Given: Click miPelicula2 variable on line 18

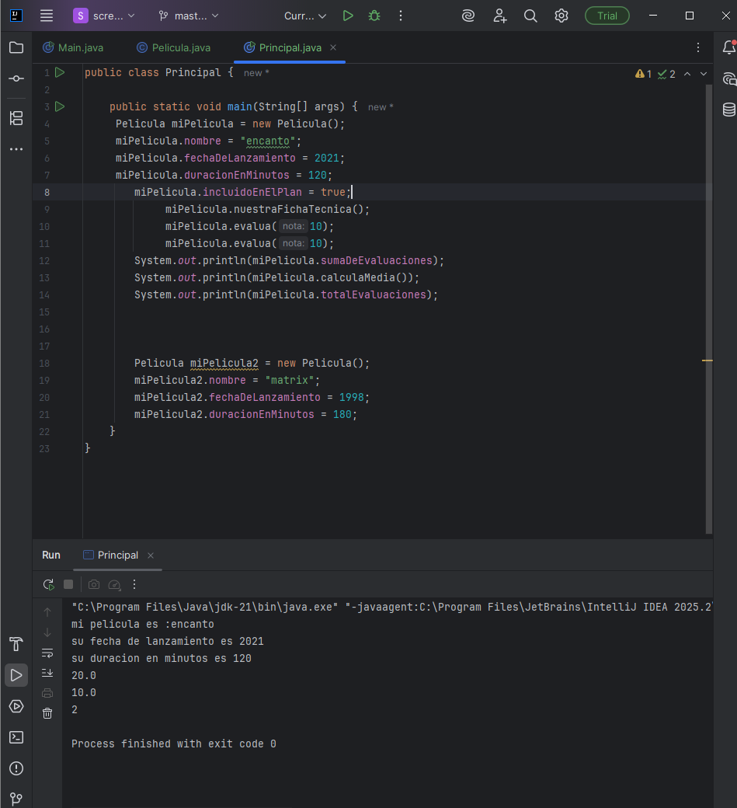Looking at the screenshot, I should click(224, 363).
